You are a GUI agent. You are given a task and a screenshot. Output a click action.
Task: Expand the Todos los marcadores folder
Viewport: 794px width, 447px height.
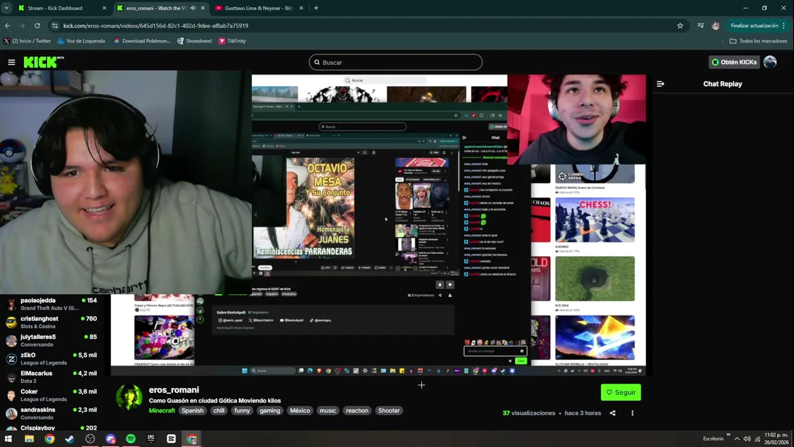click(x=758, y=41)
